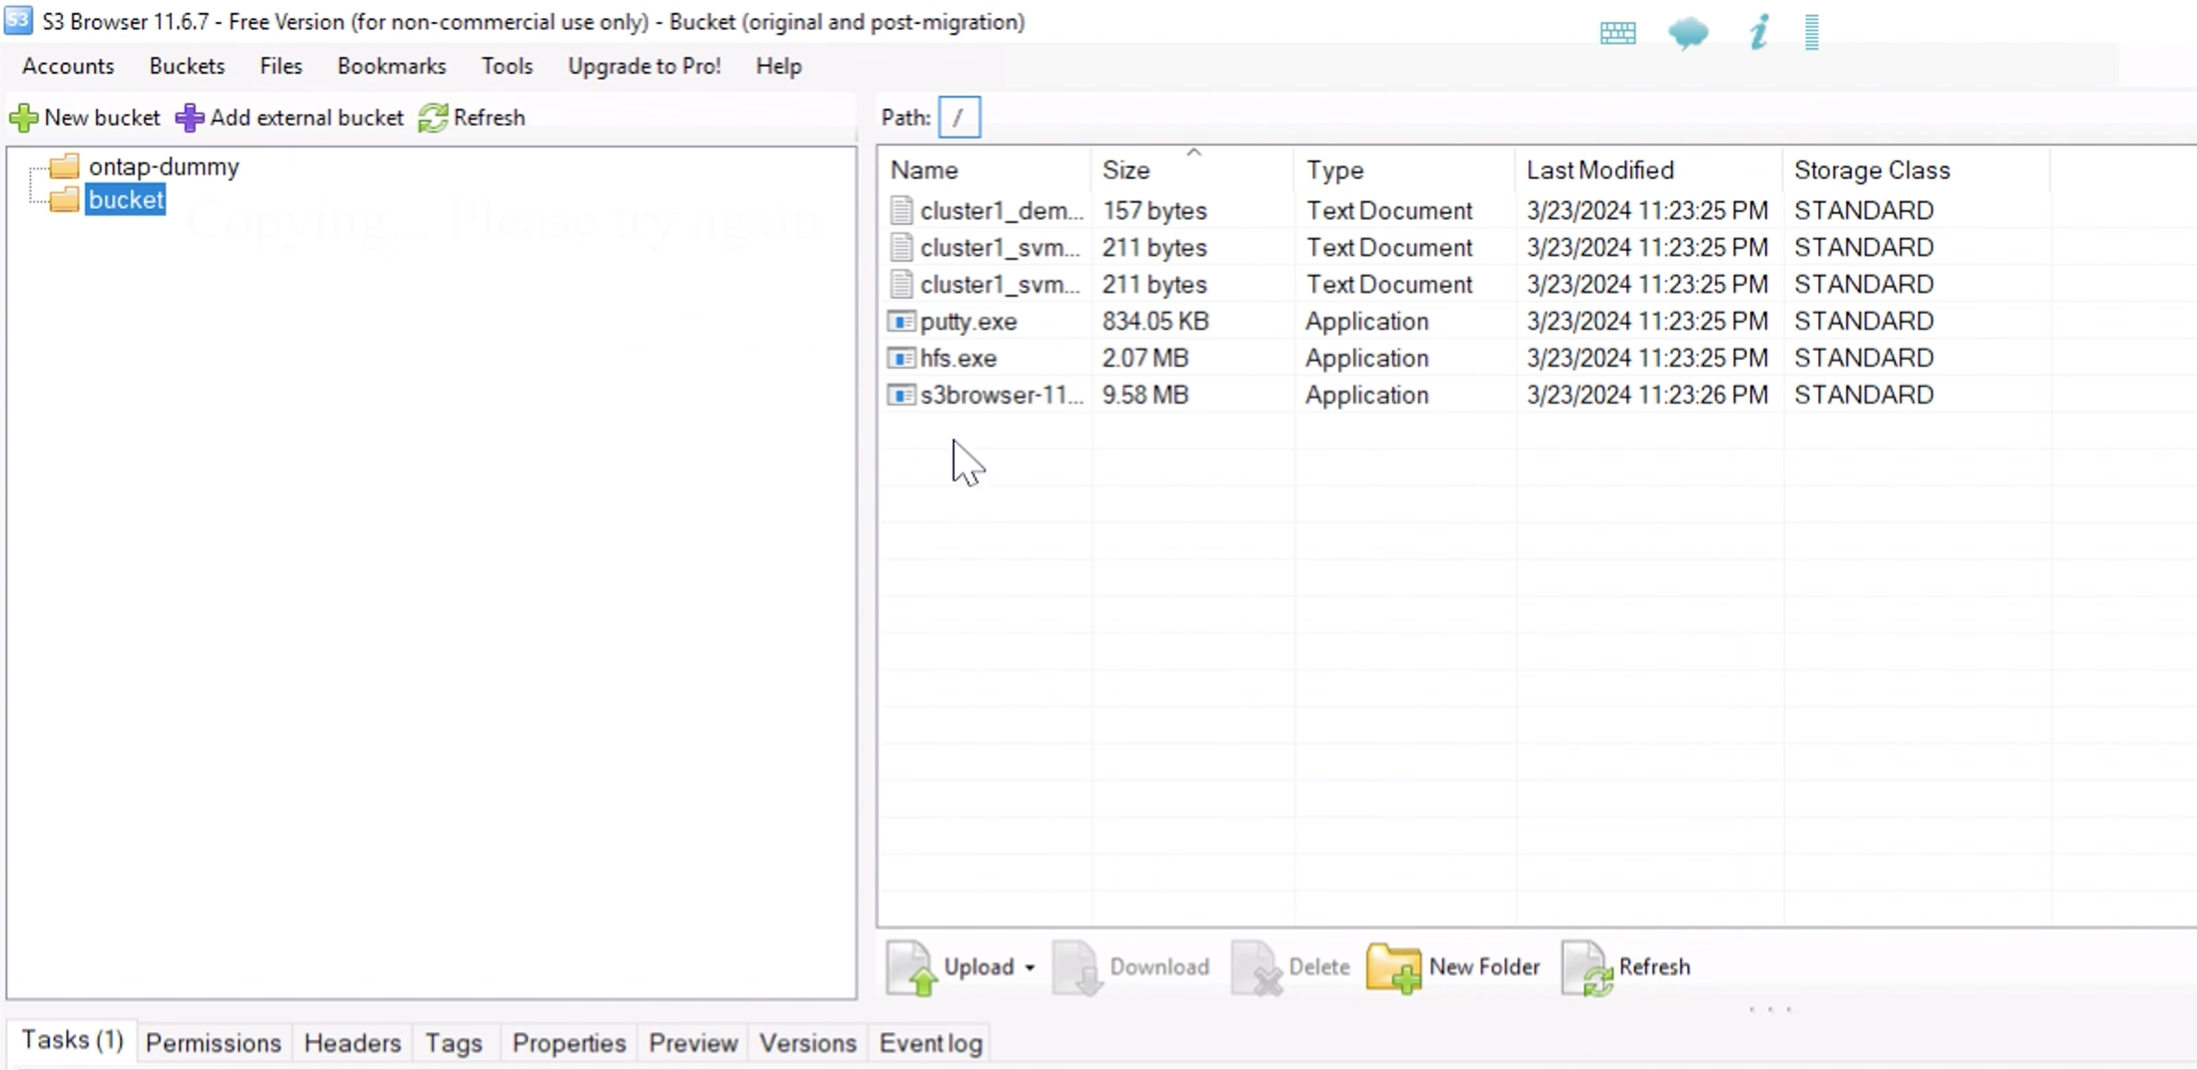Click the Refresh icon in file panel
This screenshot has height=1070, width=2197.
click(1586, 967)
